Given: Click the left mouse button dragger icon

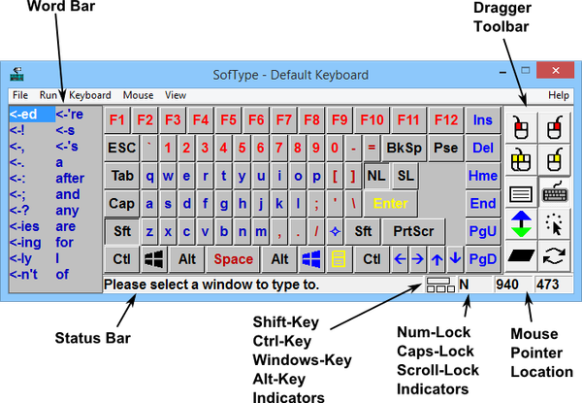Looking at the screenshot, I should coord(521,127).
